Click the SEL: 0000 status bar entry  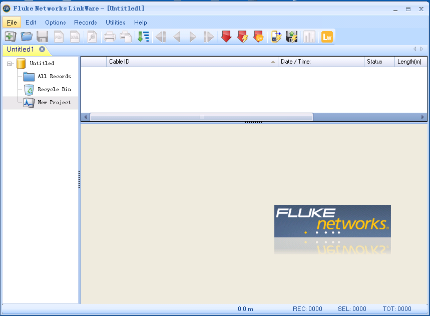pos(352,309)
